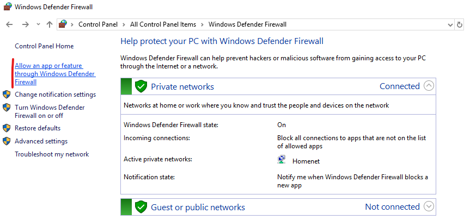Viewport: 470px width, 220px height.
Task: Click the Forward navigation arrow
Action: point(25,24)
